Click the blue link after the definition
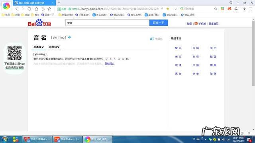This screenshot has width=255, height=143. 109,64
